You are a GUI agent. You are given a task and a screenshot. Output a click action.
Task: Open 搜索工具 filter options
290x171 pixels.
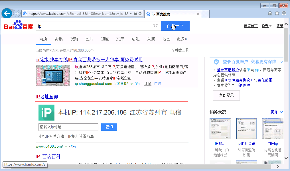click(180, 50)
